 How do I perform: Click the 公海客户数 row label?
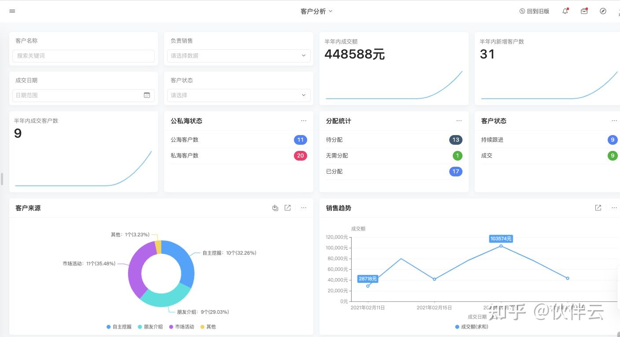184,140
